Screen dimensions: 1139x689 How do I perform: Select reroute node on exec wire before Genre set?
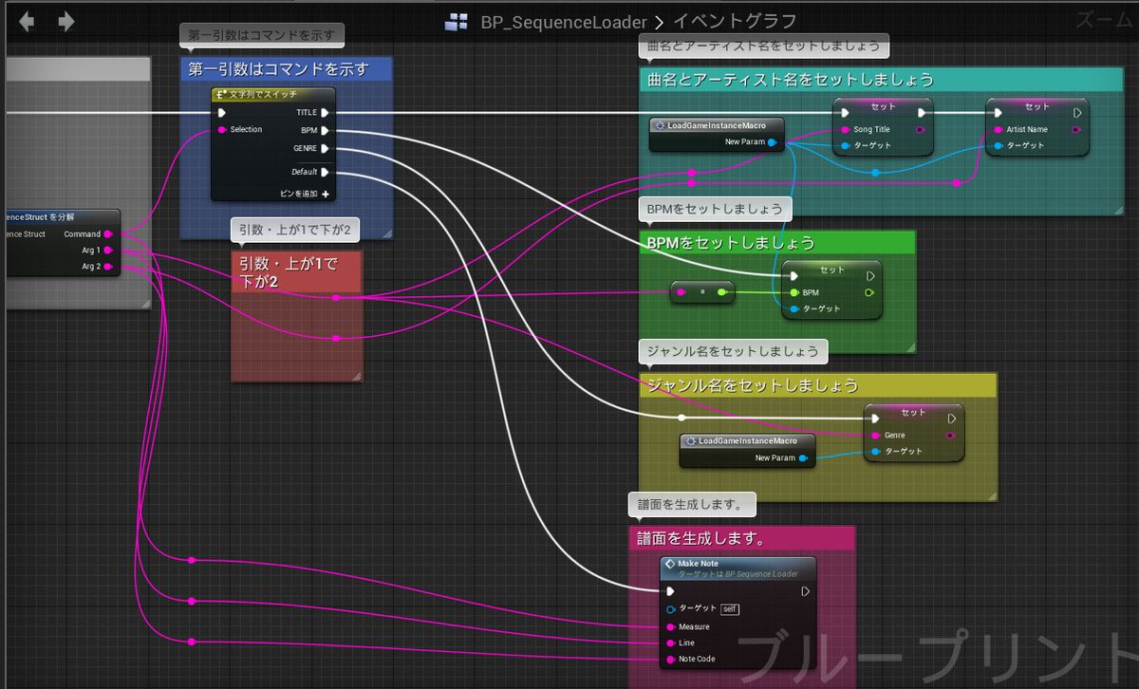pyautogui.click(x=681, y=417)
